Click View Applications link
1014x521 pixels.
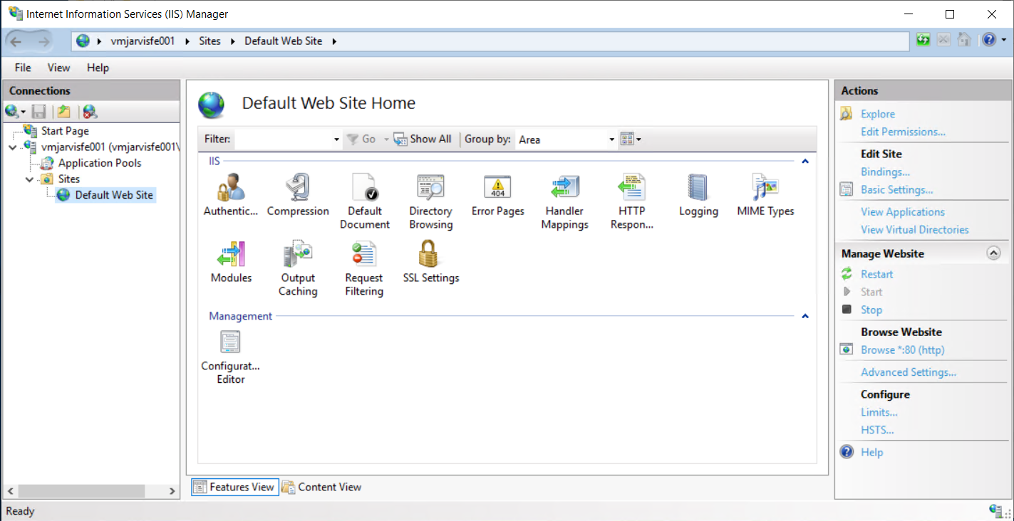(902, 211)
